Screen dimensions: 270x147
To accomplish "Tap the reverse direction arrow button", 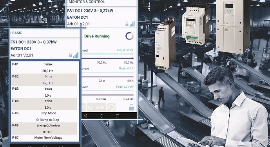I will point(111,108).
